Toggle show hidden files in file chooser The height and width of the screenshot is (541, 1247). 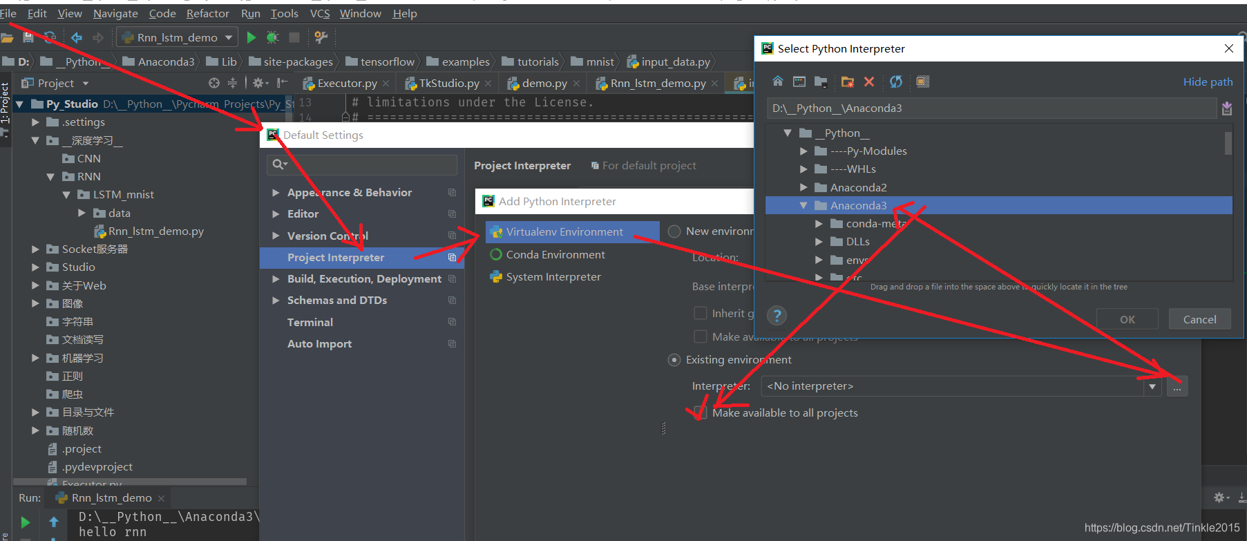click(923, 82)
